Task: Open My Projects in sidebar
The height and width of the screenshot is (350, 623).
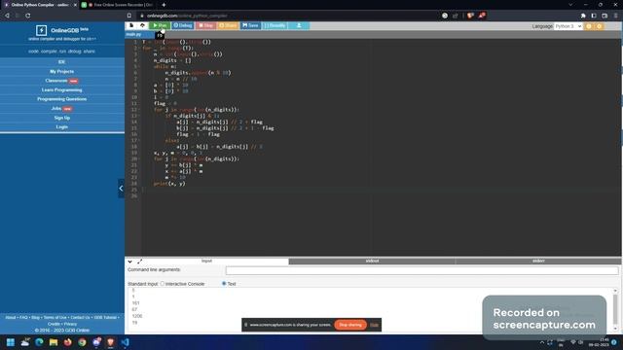Action: pos(62,71)
